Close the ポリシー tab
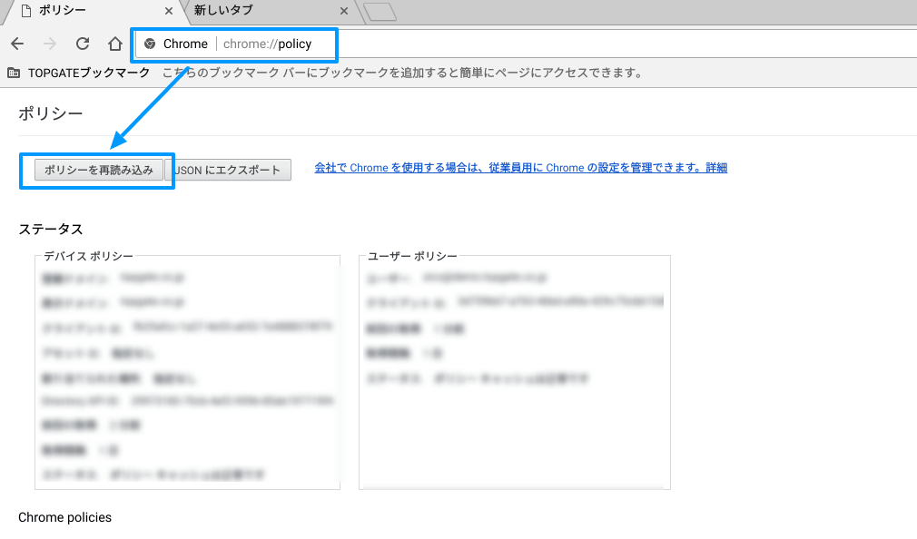The image size is (917, 539). click(169, 11)
